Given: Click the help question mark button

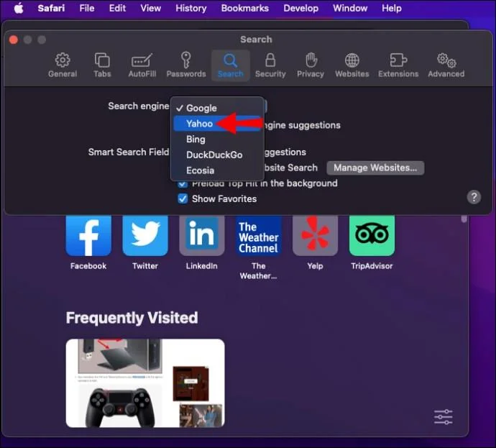Looking at the screenshot, I should [474, 197].
